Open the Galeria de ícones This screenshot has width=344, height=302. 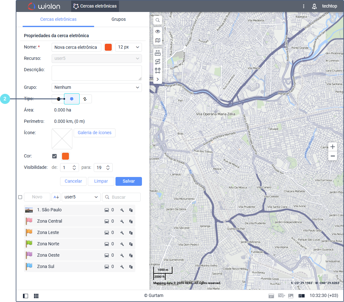pyautogui.click(x=94, y=133)
